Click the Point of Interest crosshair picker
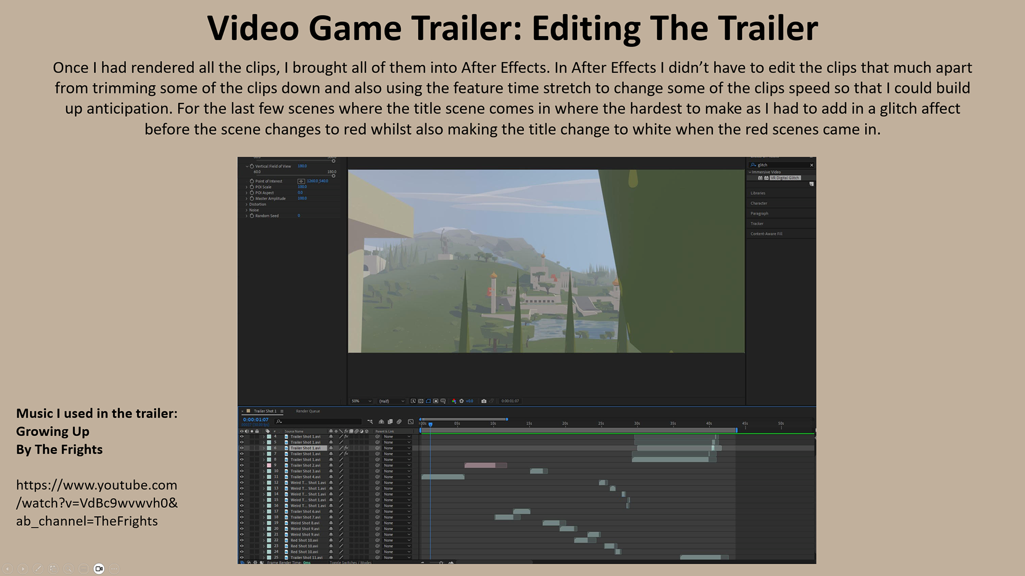Viewport: 1025px width, 576px height. [301, 181]
